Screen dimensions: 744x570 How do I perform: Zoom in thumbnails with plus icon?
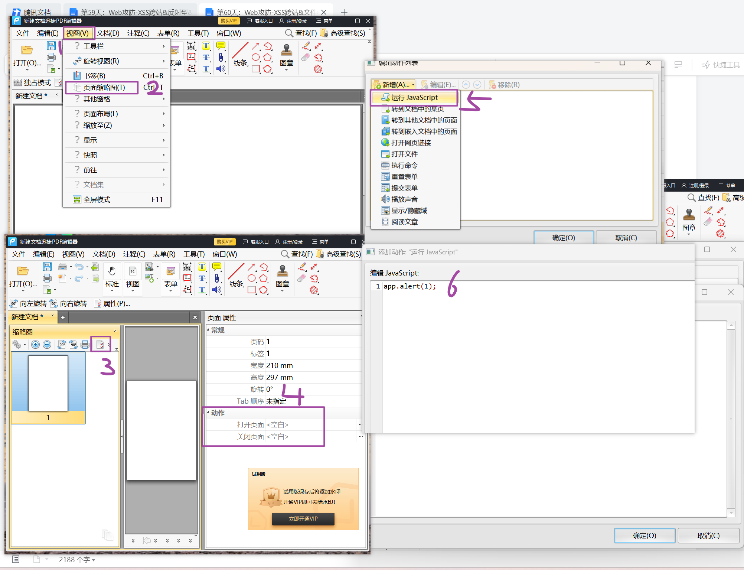click(x=35, y=345)
